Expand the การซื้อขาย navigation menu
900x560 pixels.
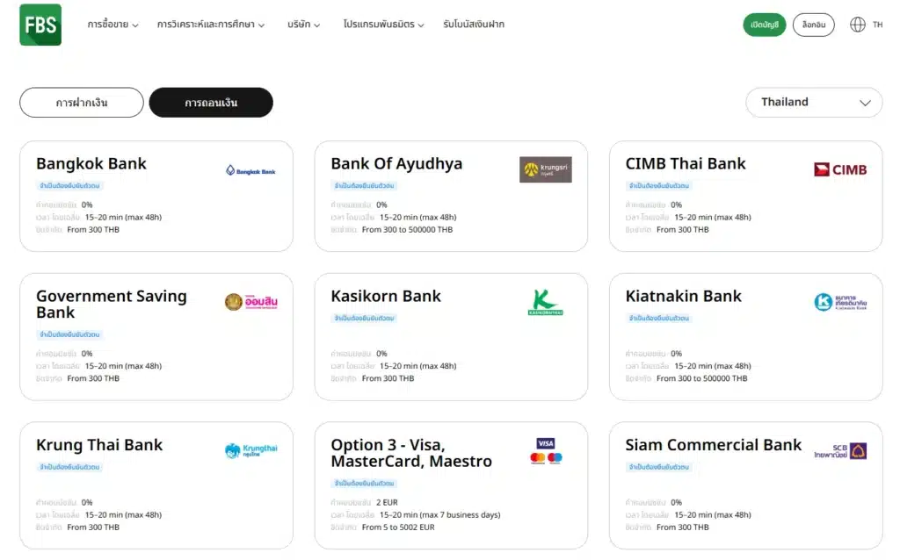click(112, 25)
